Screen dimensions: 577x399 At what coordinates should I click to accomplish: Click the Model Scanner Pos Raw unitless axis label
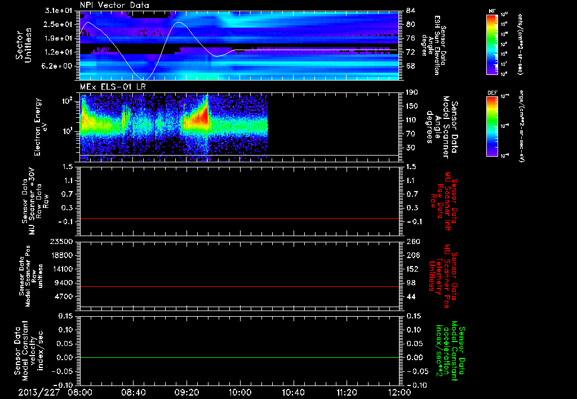(32, 276)
